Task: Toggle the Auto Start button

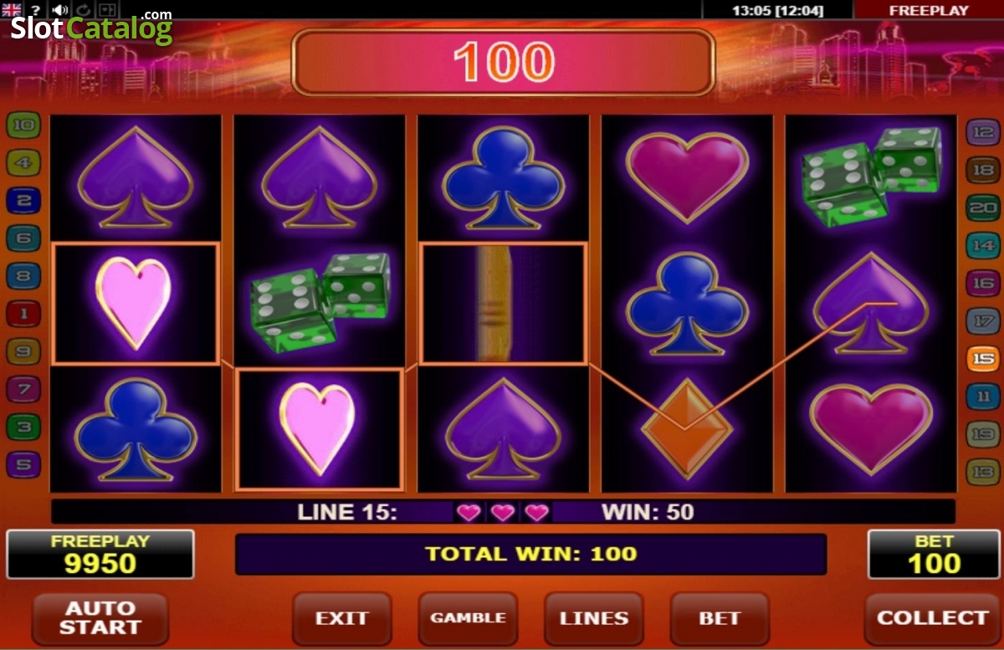Action: tap(100, 618)
